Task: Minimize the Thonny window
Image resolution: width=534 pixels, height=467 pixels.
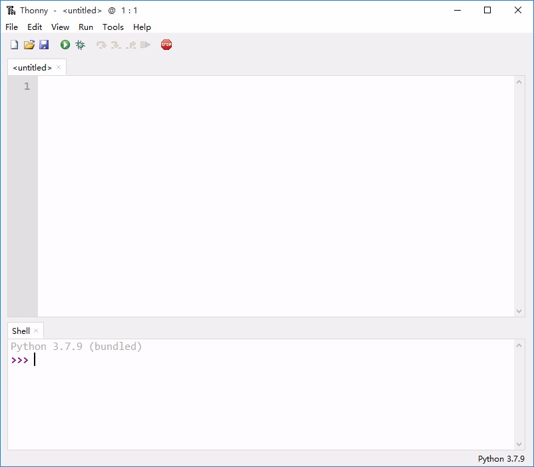Action: tap(457, 10)
